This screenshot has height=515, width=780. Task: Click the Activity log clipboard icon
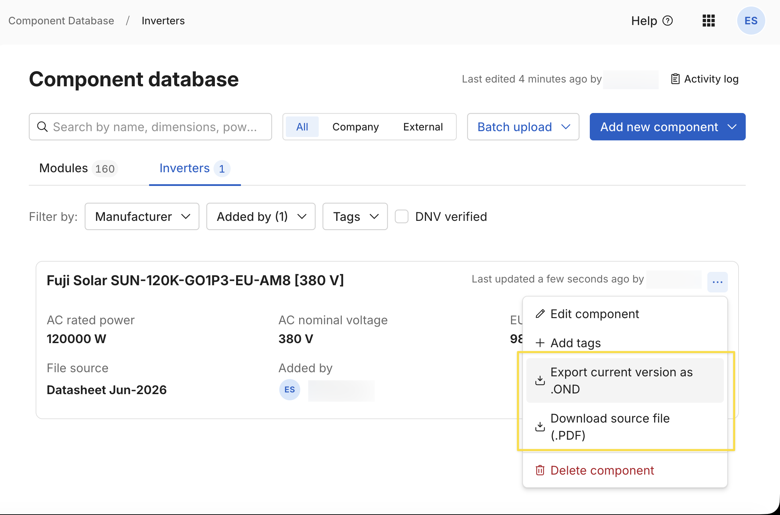click(x=675, y=79)
